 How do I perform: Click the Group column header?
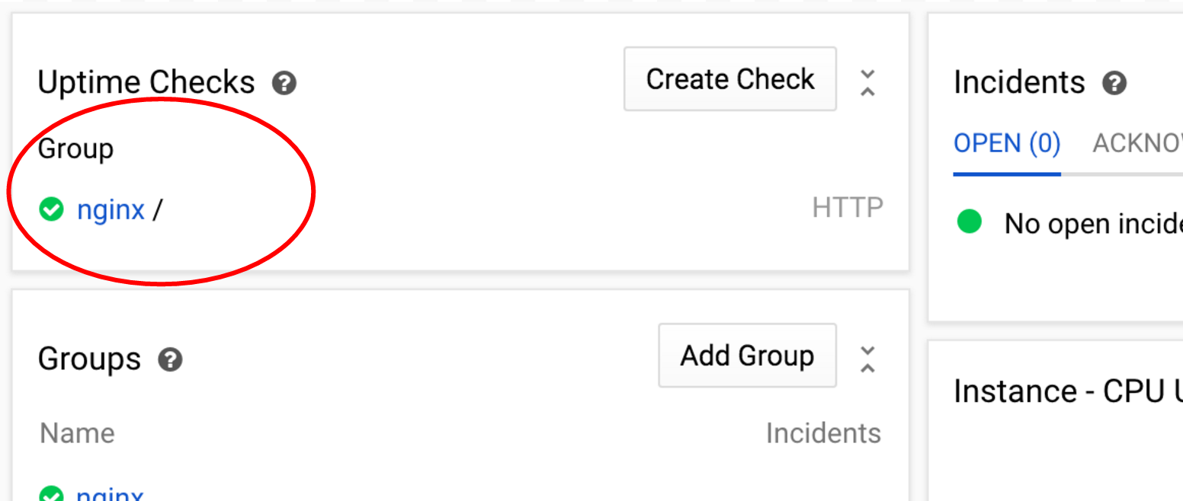point(75,148)
